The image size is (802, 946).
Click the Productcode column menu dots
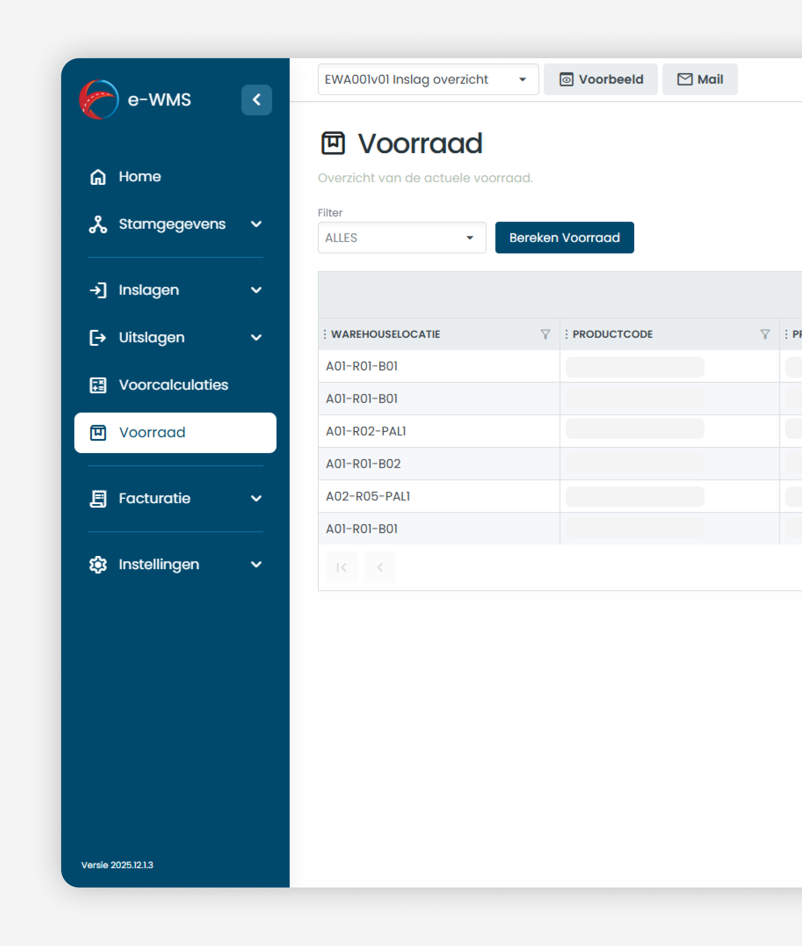pos(566,334)
